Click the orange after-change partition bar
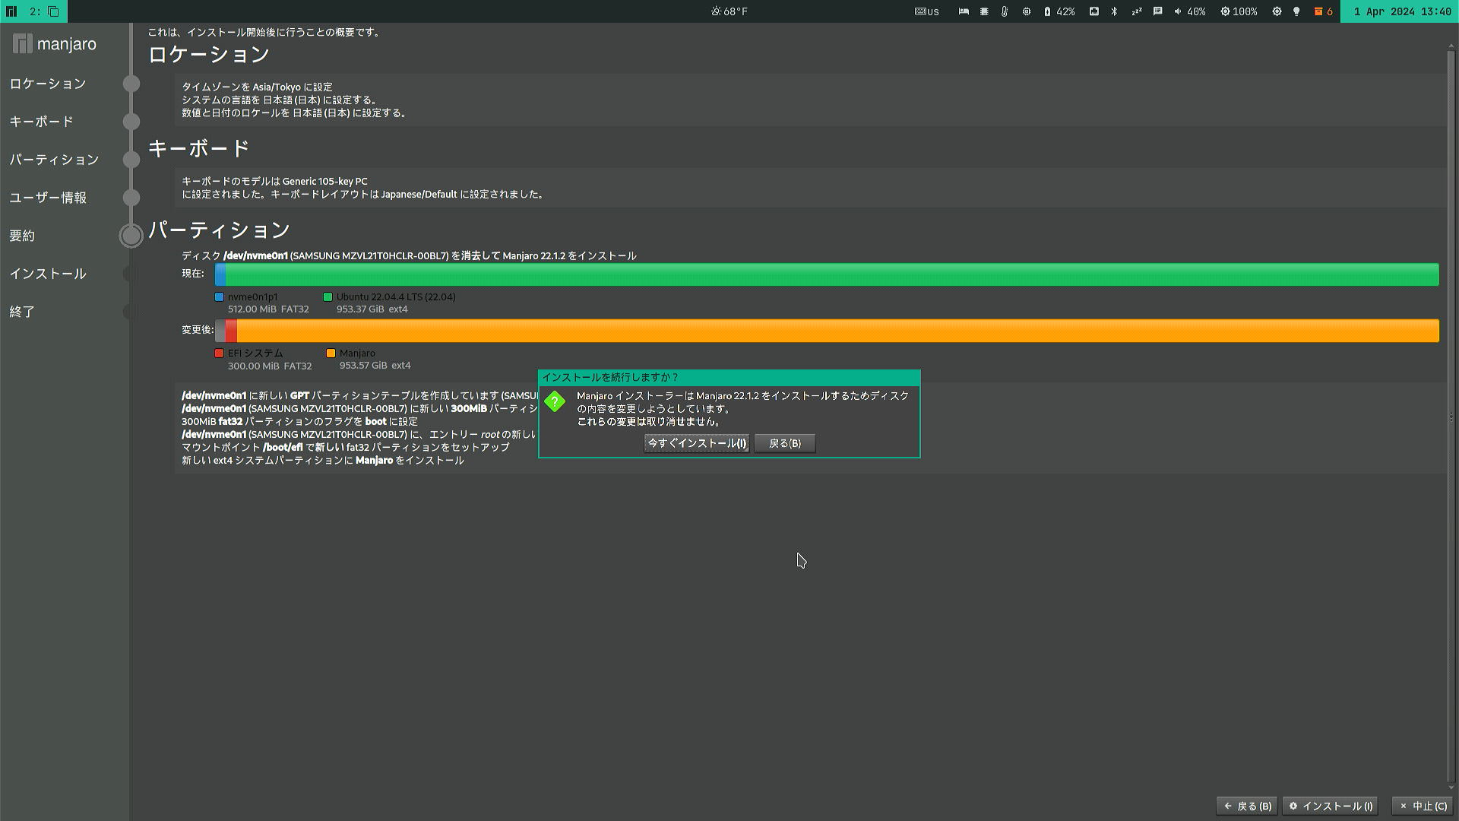 (x=837, y=331)
